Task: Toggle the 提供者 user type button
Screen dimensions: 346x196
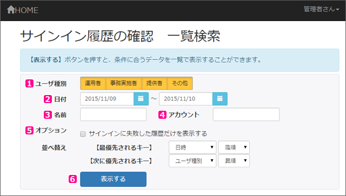Action: (155, 83)
